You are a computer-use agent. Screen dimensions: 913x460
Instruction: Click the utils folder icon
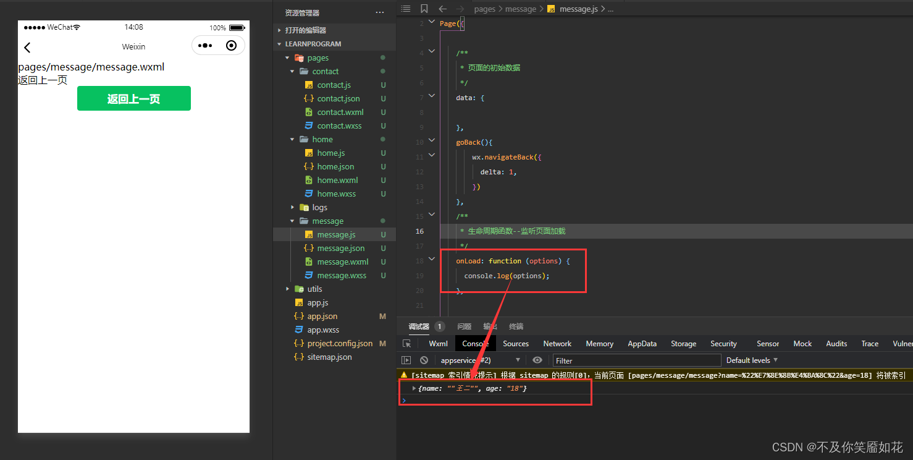point(299,289)
